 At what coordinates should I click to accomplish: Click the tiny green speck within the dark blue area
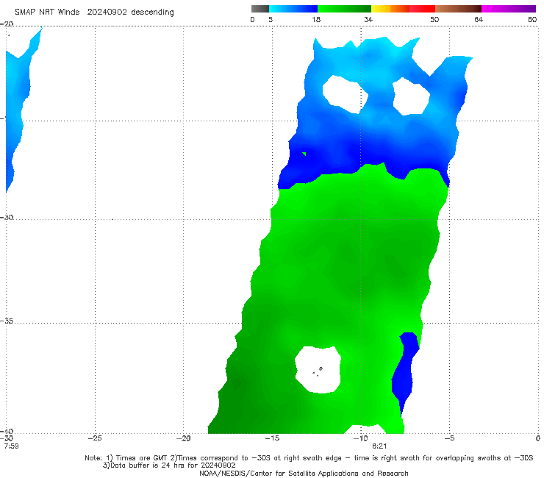click(304, 154)
